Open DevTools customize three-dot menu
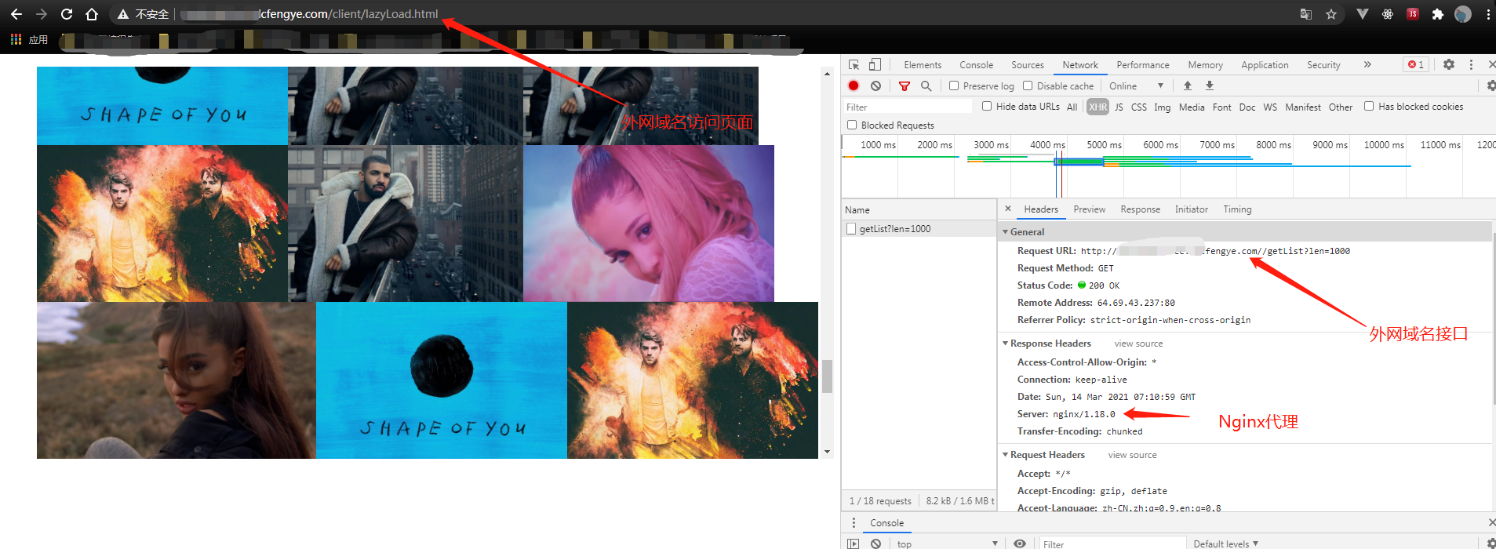 click(1471, 64)
